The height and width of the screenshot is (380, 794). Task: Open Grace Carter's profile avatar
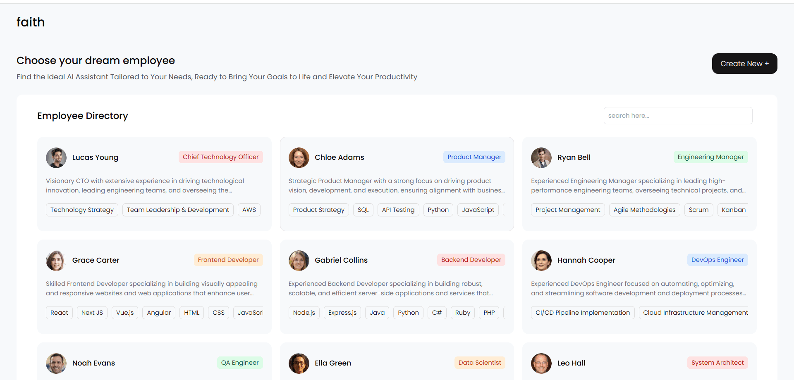56,260
